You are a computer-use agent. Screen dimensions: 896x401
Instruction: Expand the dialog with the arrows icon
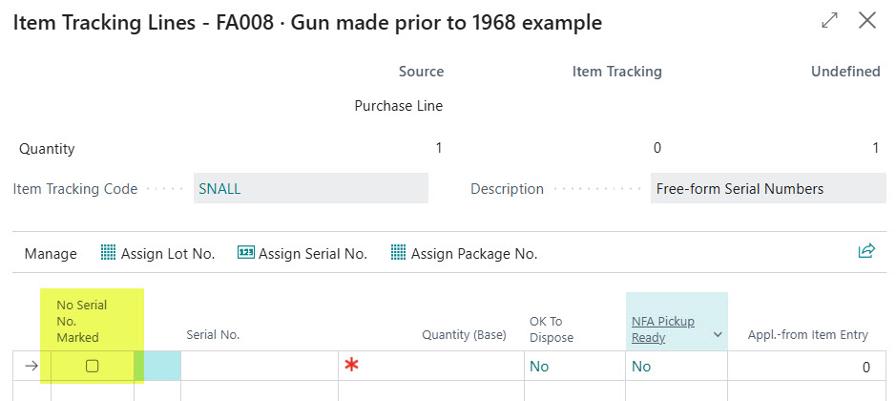click(827, 21)
